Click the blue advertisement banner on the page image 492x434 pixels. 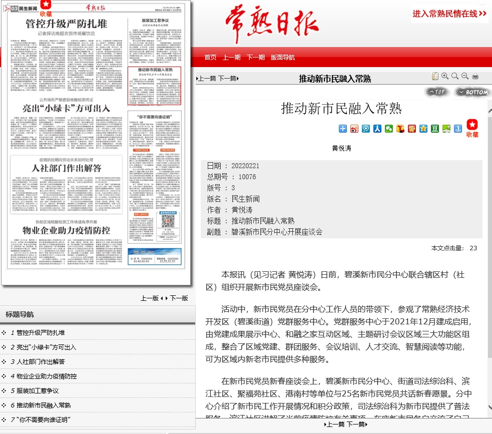(x=155, y=256)
